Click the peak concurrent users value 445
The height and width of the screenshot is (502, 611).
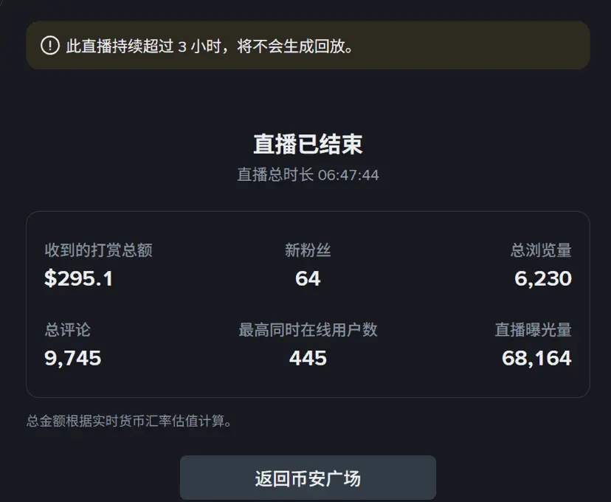(x=308, y=358)
